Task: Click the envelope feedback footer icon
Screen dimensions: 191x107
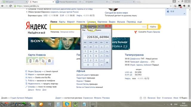Action: [145, 98]
